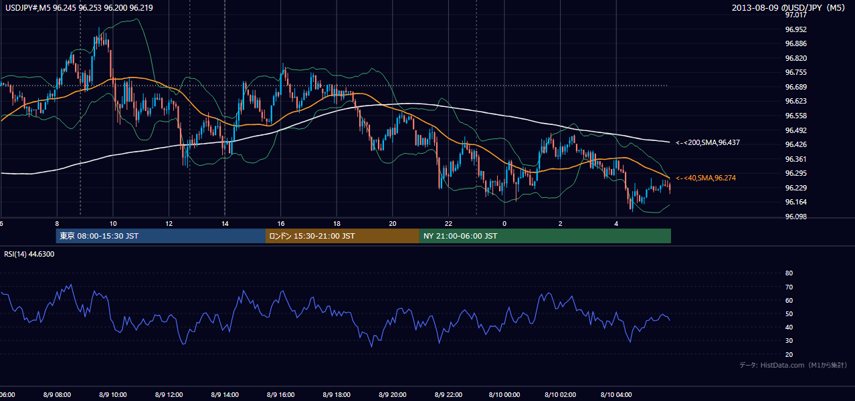This screenshot has height=401, width=855.
Task: Click the chart title 2013-08-09 のUSD/JPY (M5)
Action: tap(789, 7)
